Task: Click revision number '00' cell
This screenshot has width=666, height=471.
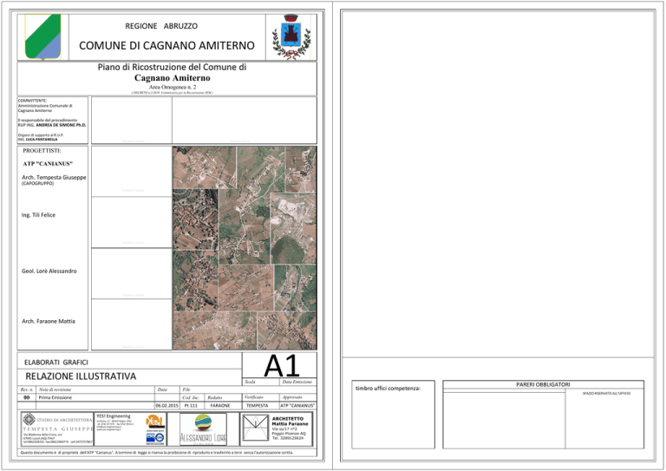Action: [x=27, y=397]
